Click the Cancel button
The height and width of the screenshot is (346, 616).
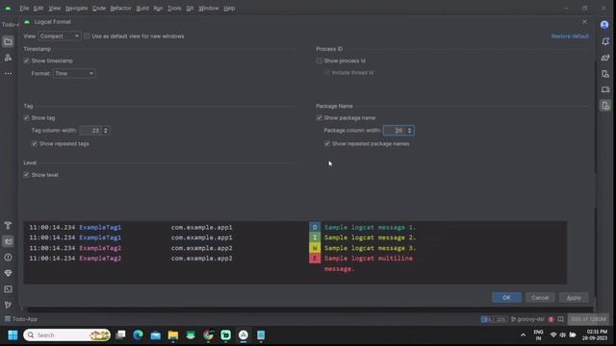coord(540,297)
